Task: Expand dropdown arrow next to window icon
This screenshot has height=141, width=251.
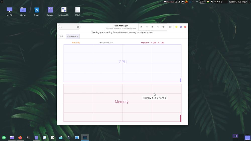Action: click(x=147, y=27)
